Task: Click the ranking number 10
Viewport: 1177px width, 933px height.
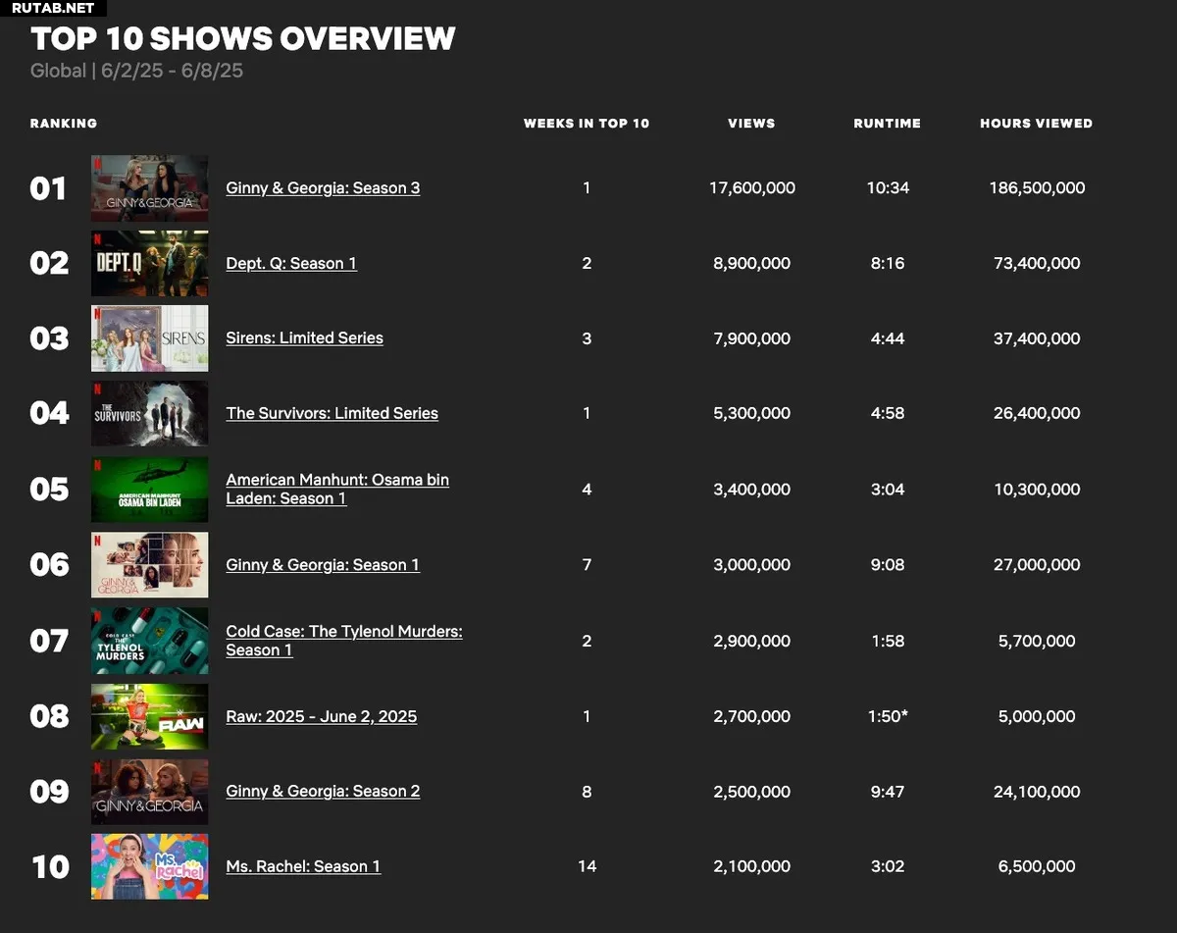Action: tap(50, 866)
